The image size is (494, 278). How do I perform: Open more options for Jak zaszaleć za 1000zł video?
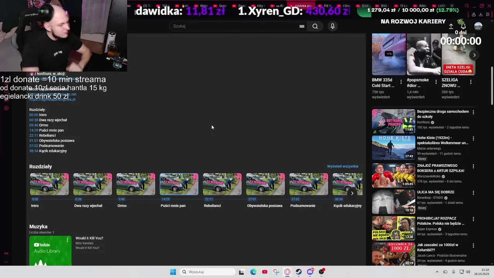pos(473,245)
